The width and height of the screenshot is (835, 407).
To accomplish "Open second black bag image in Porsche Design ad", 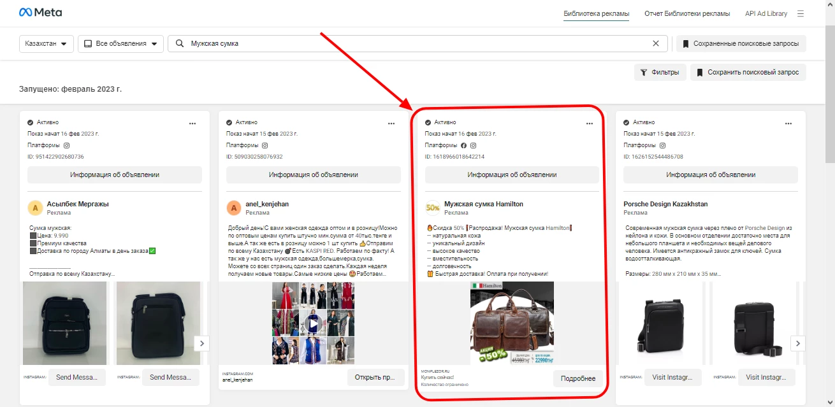I will [754, 323].
